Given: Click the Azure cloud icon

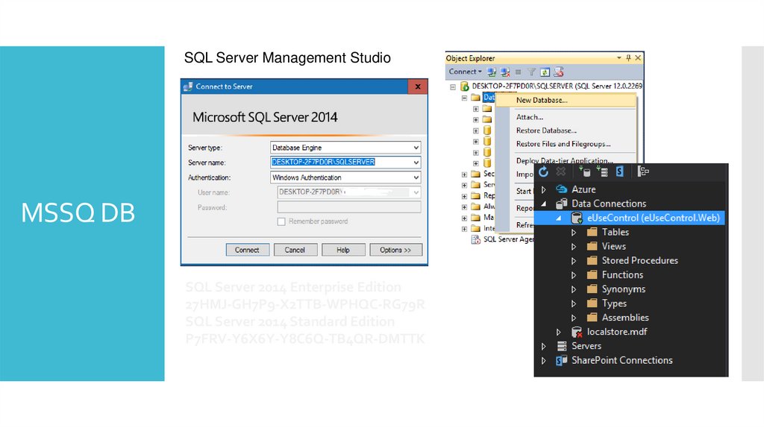Looking at the screenshot, I should click(x=561, y=189).
